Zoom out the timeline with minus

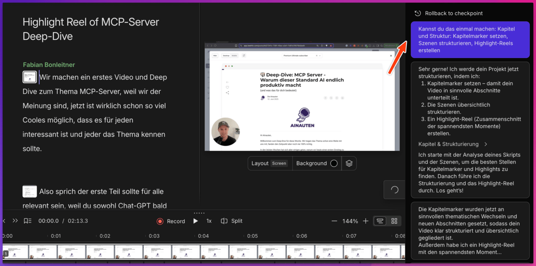pos(334,221)
